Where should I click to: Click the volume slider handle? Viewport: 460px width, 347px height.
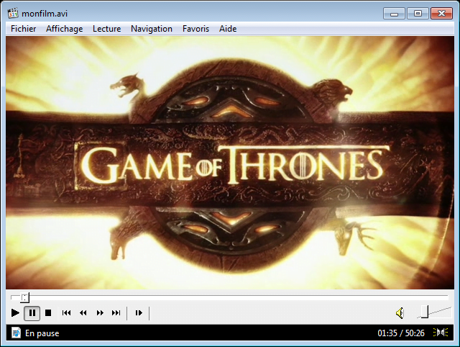coord(425,312)
